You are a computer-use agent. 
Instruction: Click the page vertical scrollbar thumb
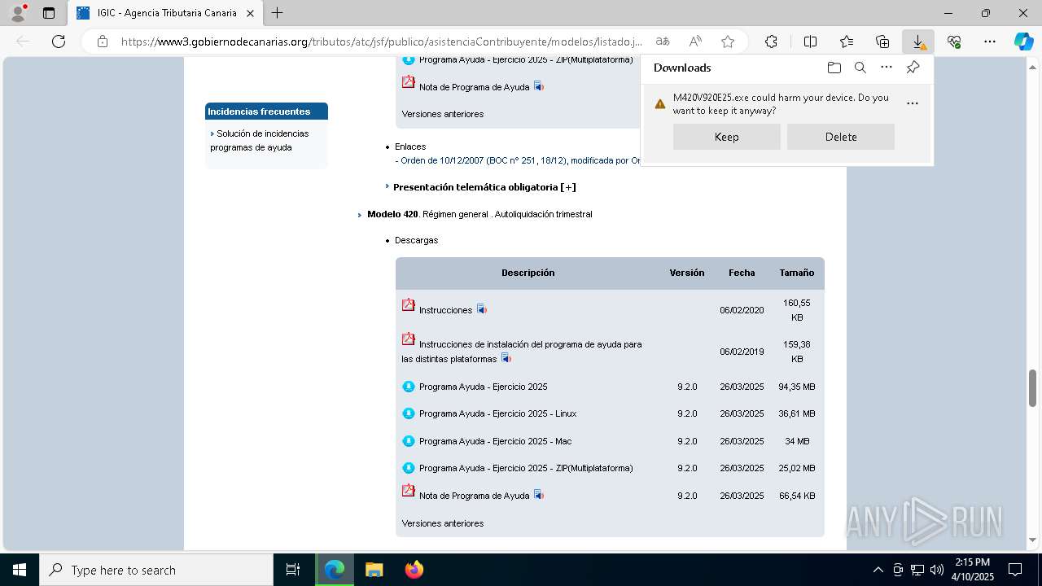coord(1033,387)
